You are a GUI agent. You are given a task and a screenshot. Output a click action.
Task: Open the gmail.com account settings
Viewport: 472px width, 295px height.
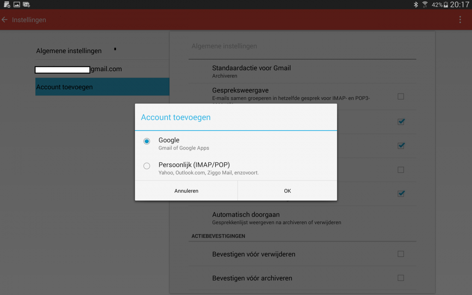(x=102, y=69)
